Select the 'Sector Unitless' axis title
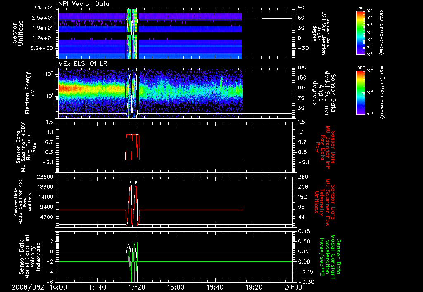The width and height of the screenshot is (423, 292). pos(17,33)
